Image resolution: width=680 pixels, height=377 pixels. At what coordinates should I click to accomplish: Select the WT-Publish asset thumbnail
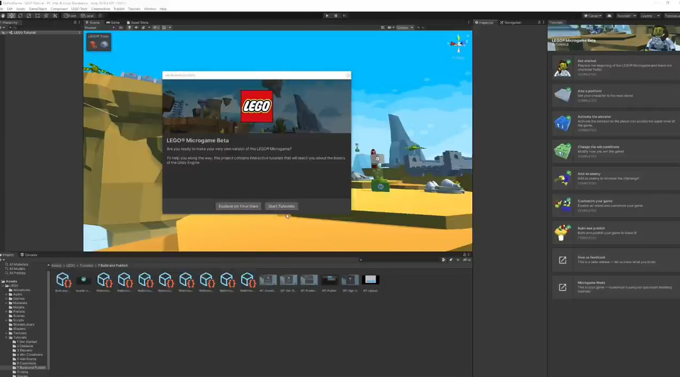tap(329, 283)
